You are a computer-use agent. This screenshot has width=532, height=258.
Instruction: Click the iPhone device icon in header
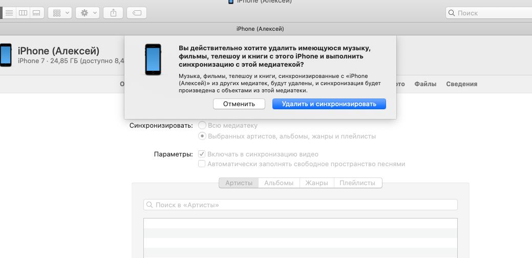(x=6, y=55)
